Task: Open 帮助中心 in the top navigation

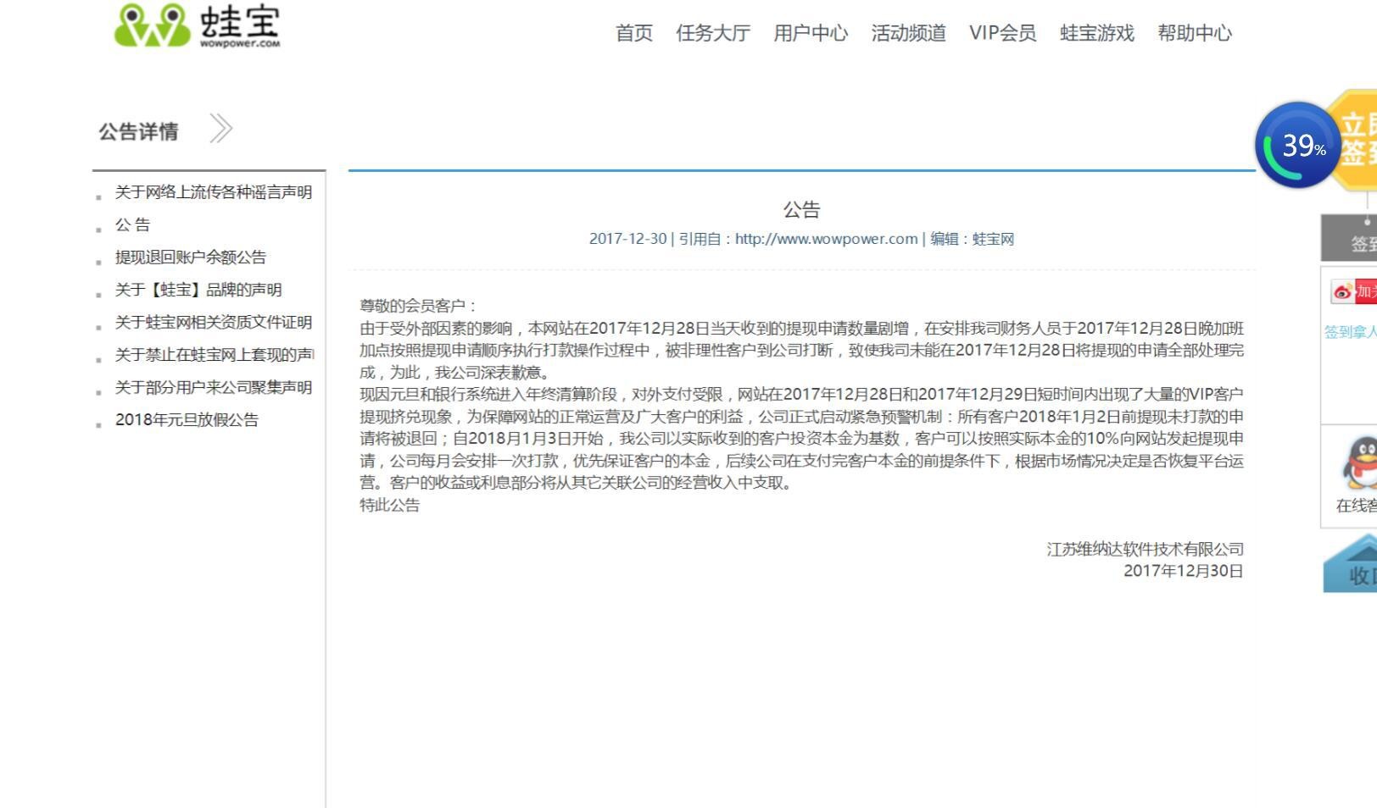Action: (1194, 33)
